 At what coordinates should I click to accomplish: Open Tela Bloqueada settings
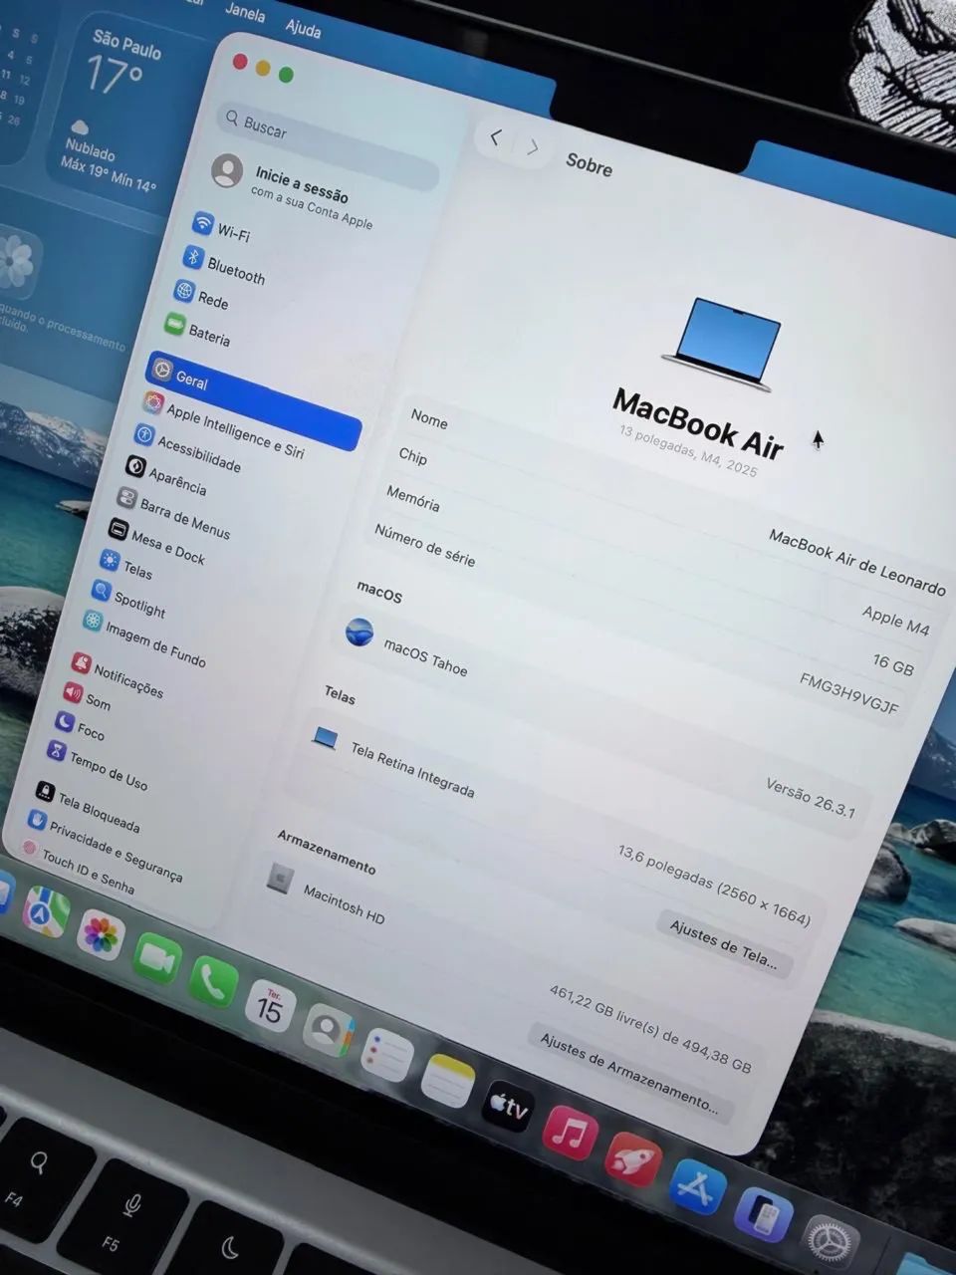point(88,808)
